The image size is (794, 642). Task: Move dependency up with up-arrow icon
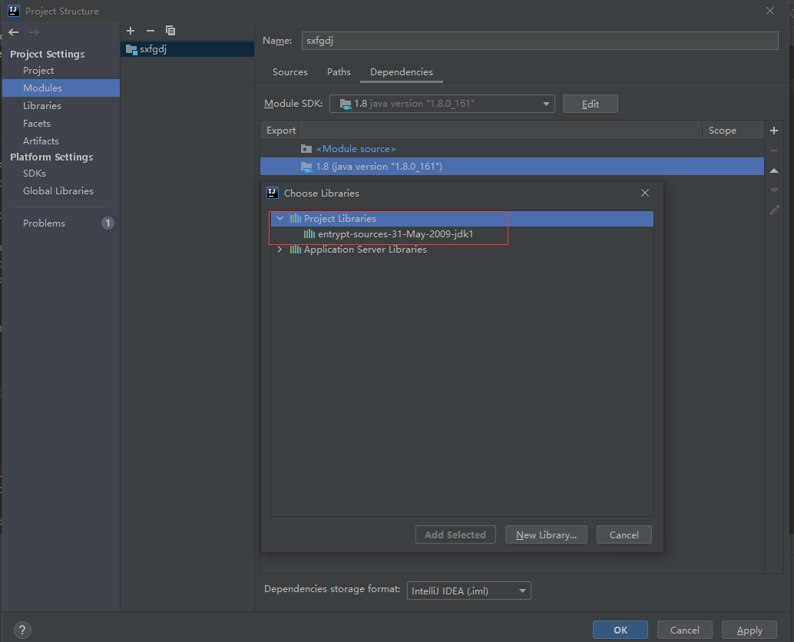click(x=774, y=170)
